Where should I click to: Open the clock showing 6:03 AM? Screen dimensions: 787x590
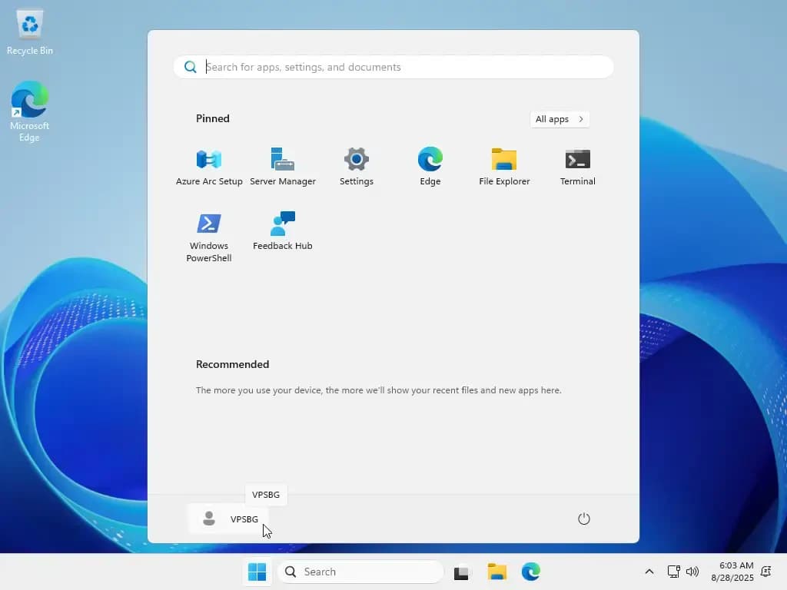(x=732, y=572)
